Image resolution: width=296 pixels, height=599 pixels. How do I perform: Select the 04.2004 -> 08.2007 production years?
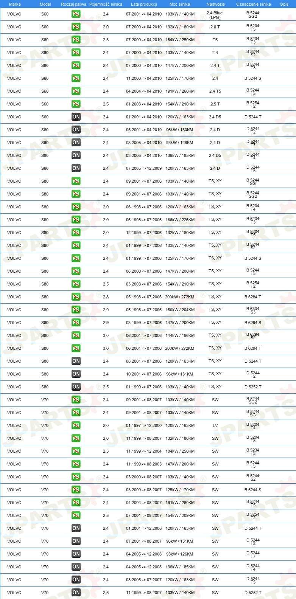tap(144, 503)
